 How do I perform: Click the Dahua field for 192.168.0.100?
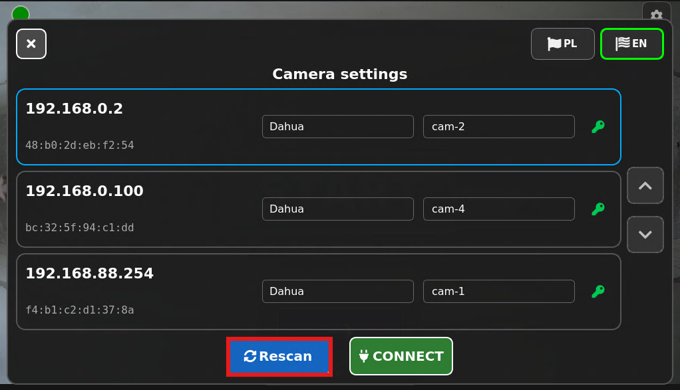click(x=338, y=209)
